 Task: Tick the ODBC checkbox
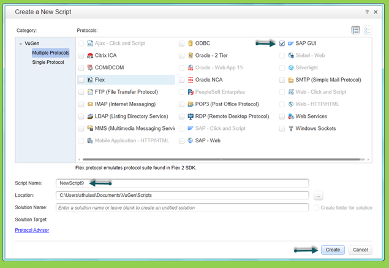point(181,44)
